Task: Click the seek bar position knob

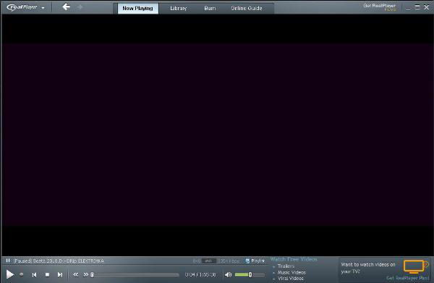Action: pos(92,275)
